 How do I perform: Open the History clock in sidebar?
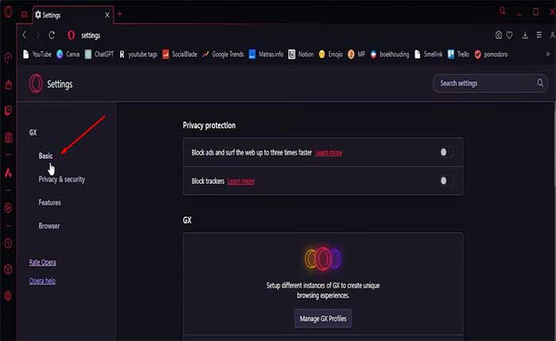pyautogui.click(x=8, y=243)
